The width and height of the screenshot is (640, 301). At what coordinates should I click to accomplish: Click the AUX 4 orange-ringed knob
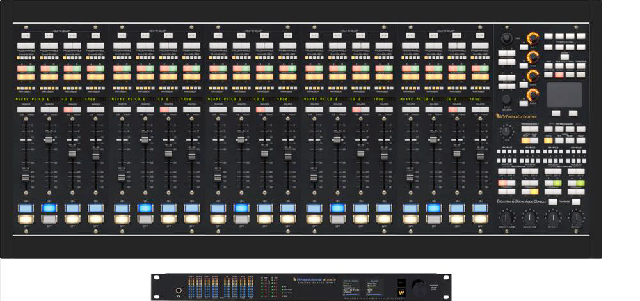click(531, 96)
